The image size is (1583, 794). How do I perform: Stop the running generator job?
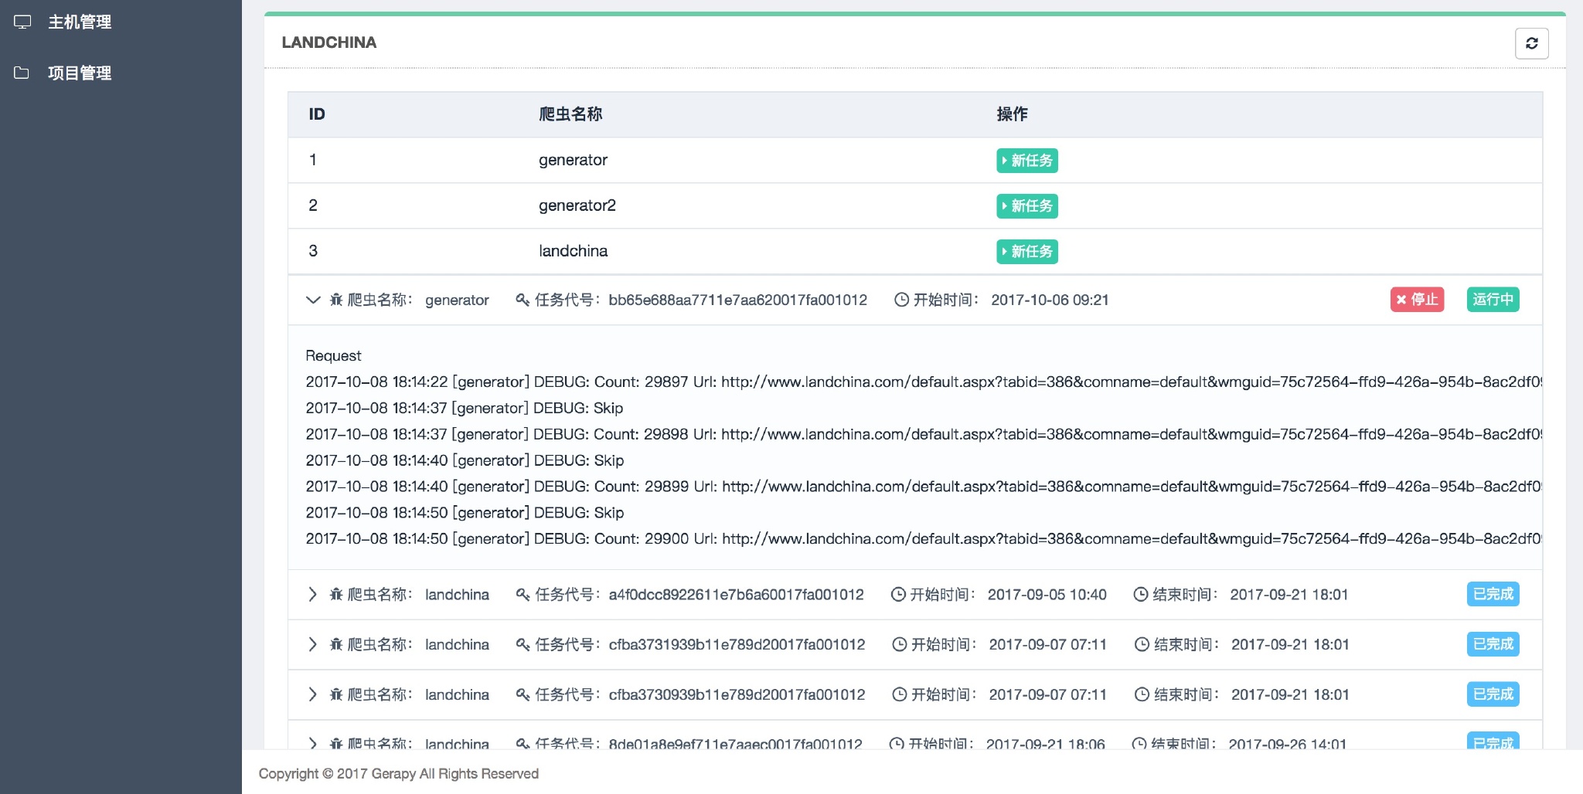[x=1417, y=300]
